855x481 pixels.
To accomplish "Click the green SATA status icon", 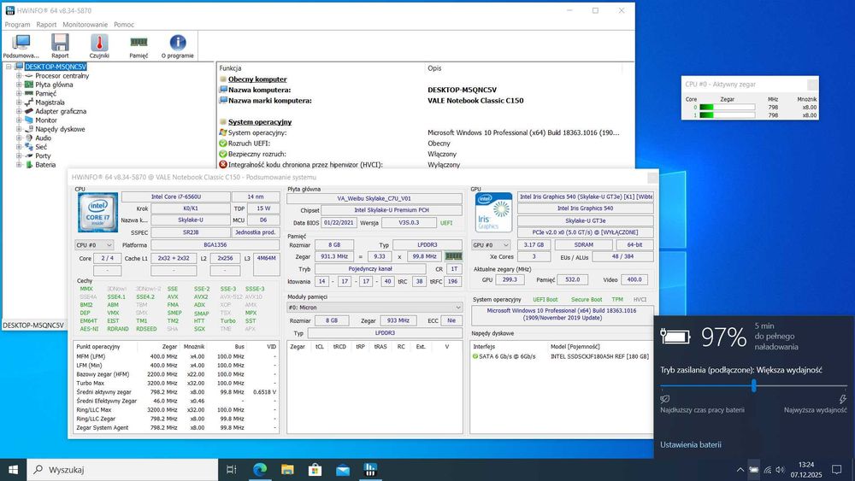I will point(475,356).
